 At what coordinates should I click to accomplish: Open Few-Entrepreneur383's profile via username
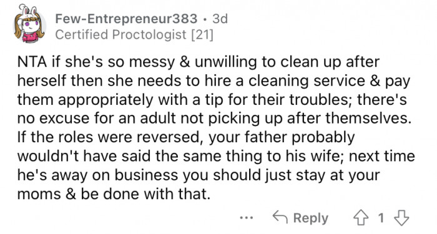coord(126,19)
